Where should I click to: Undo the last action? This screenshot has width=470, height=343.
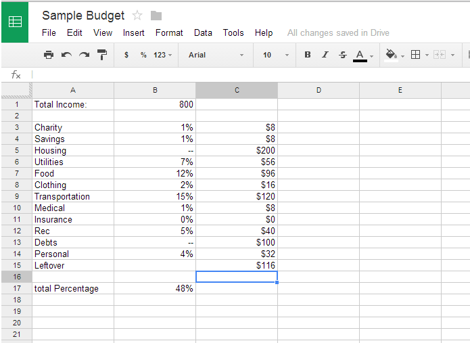point(66,55)
